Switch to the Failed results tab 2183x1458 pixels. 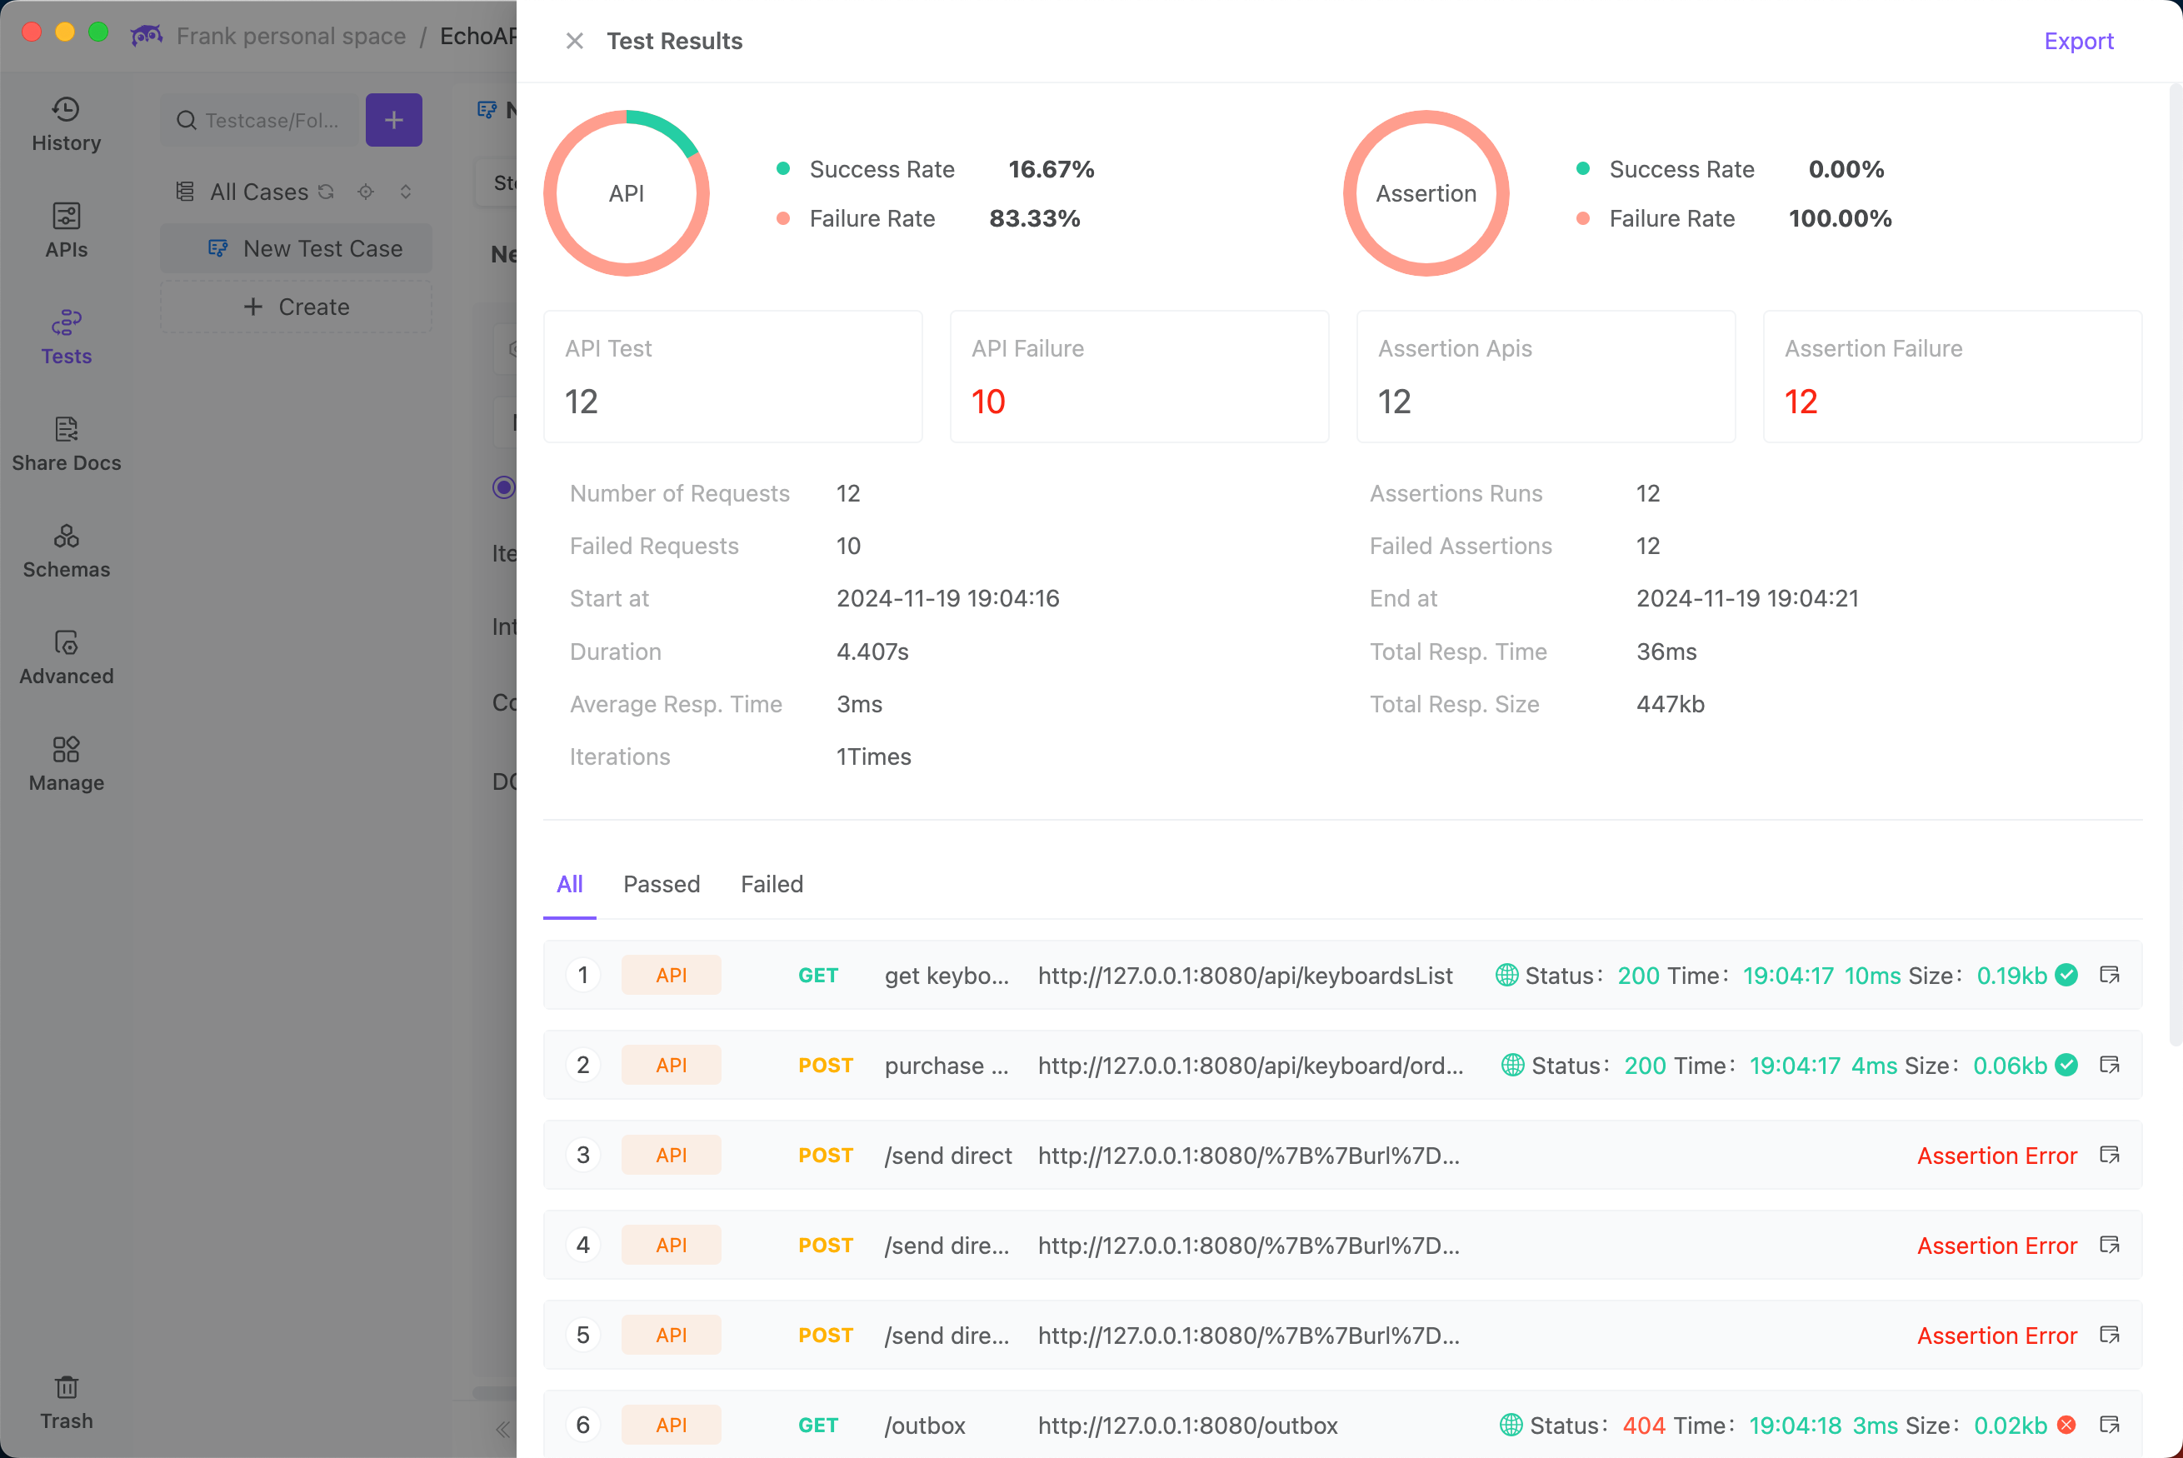click(x=772, y=884)
